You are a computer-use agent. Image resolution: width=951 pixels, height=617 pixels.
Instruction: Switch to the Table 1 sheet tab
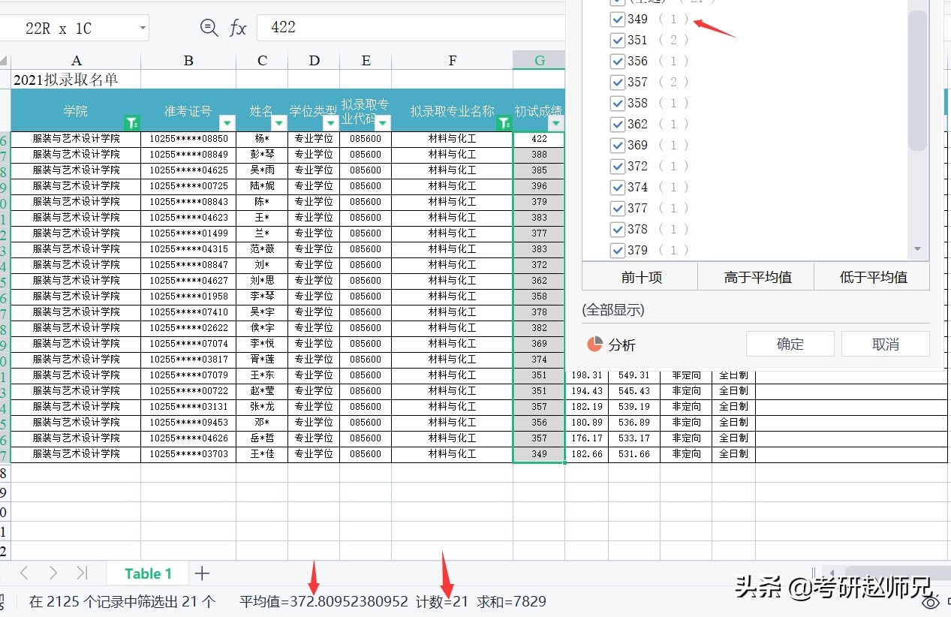click(x=147, y=573)
